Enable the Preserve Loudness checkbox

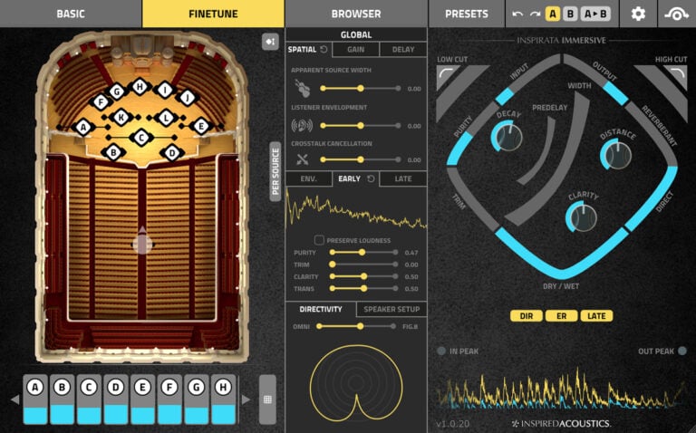point(319,240)
